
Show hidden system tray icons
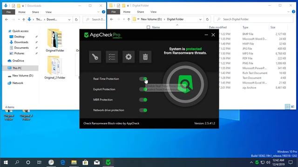251,162
